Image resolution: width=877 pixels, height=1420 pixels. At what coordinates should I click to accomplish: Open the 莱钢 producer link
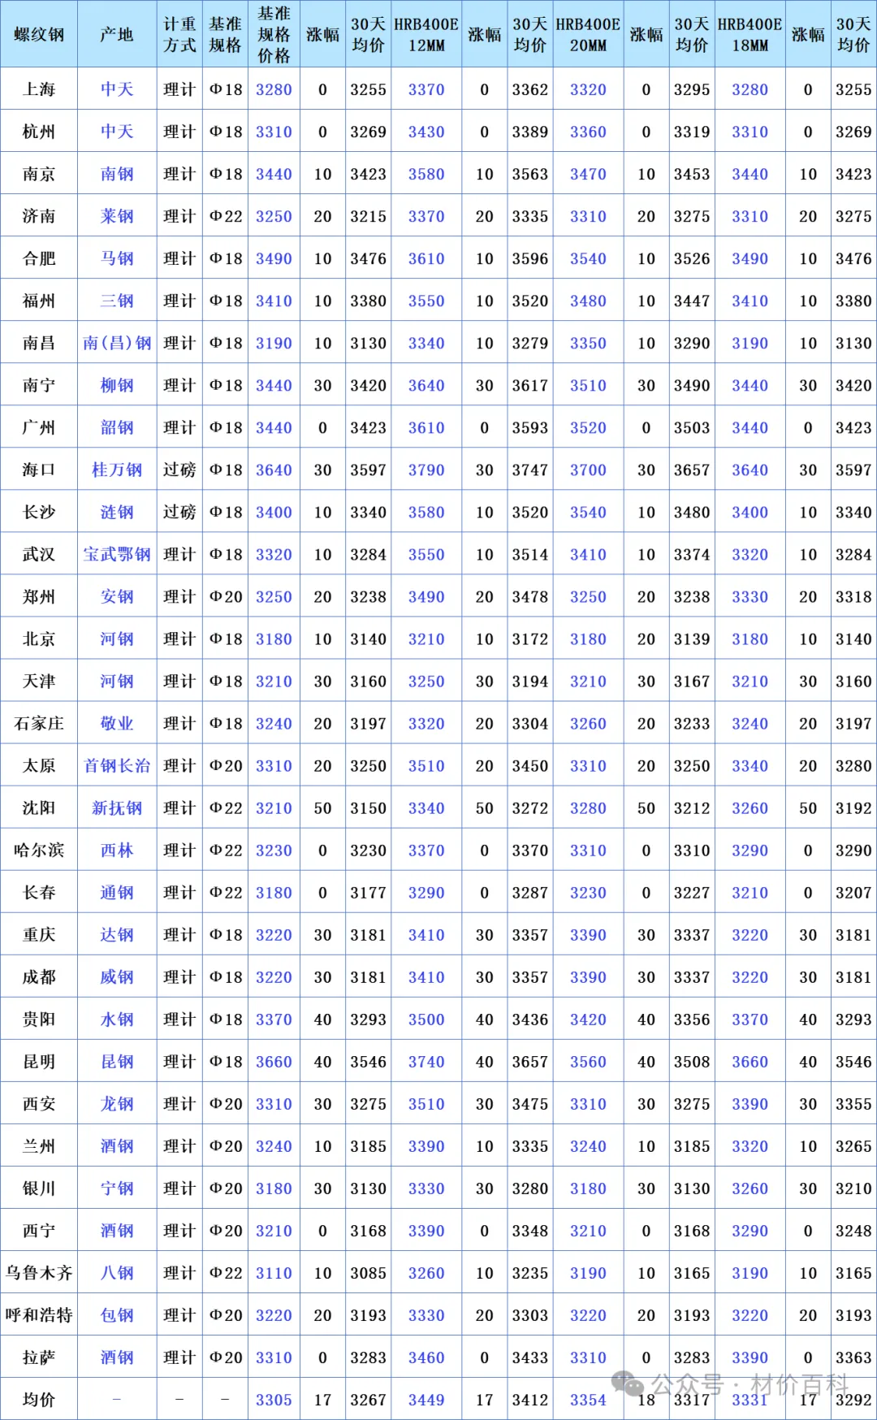[117, 216]
